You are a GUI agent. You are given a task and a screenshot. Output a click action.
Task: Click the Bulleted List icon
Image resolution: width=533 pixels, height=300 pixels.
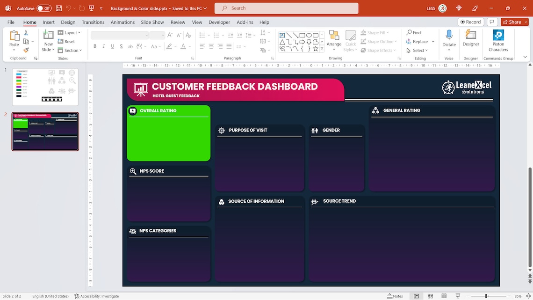(202, 34)
